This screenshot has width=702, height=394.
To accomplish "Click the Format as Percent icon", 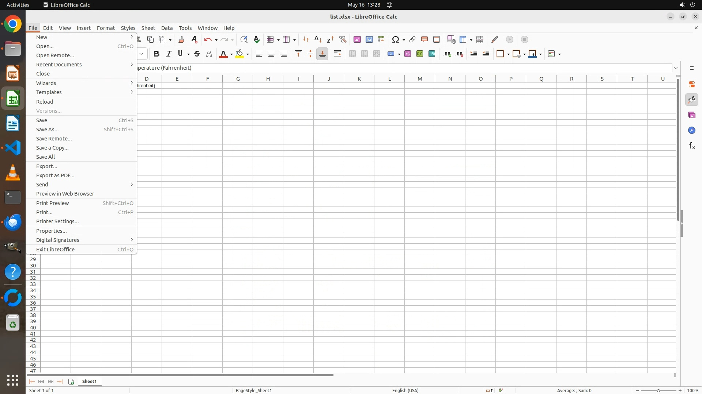I will tap(408, 54).
